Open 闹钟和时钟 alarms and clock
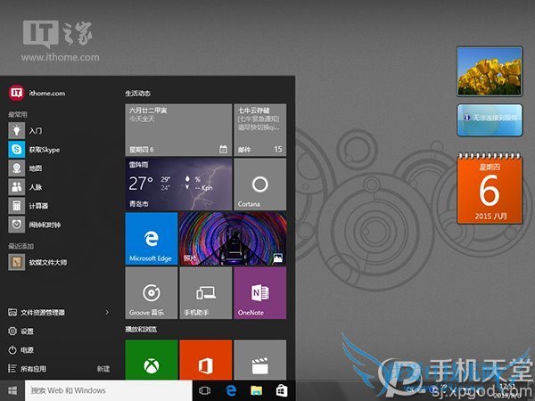535x401 pixels. coord(35,225)
